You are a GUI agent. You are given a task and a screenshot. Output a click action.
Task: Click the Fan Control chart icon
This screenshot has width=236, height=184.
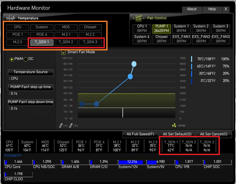[x=139, y=18]
